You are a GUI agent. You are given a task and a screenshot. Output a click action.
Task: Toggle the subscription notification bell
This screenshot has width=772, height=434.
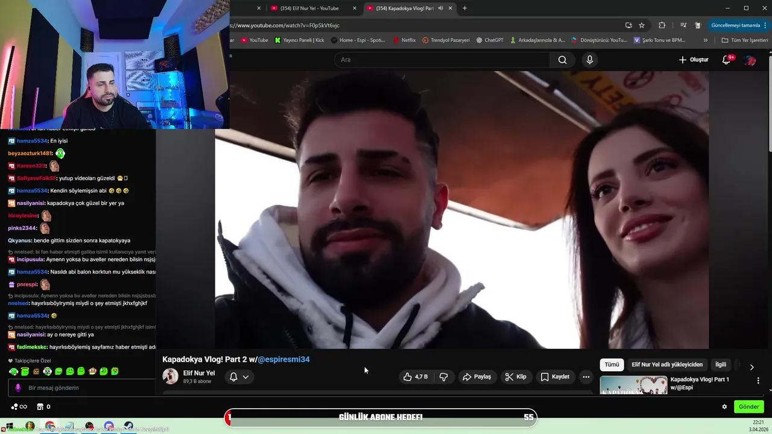point(233,377)
